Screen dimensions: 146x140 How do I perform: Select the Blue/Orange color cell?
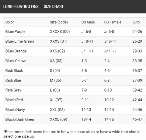[x=16, y=51]
